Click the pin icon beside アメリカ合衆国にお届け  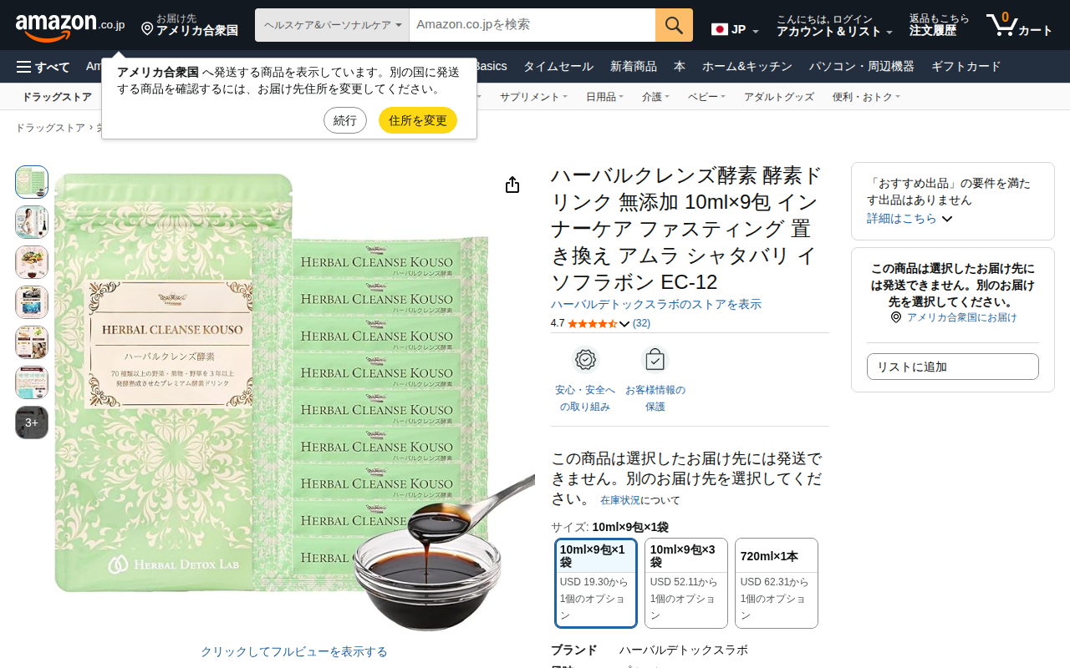tap(896, 317)
